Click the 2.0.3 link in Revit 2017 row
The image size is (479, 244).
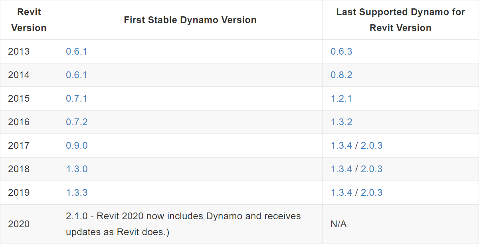coord(372,146)
